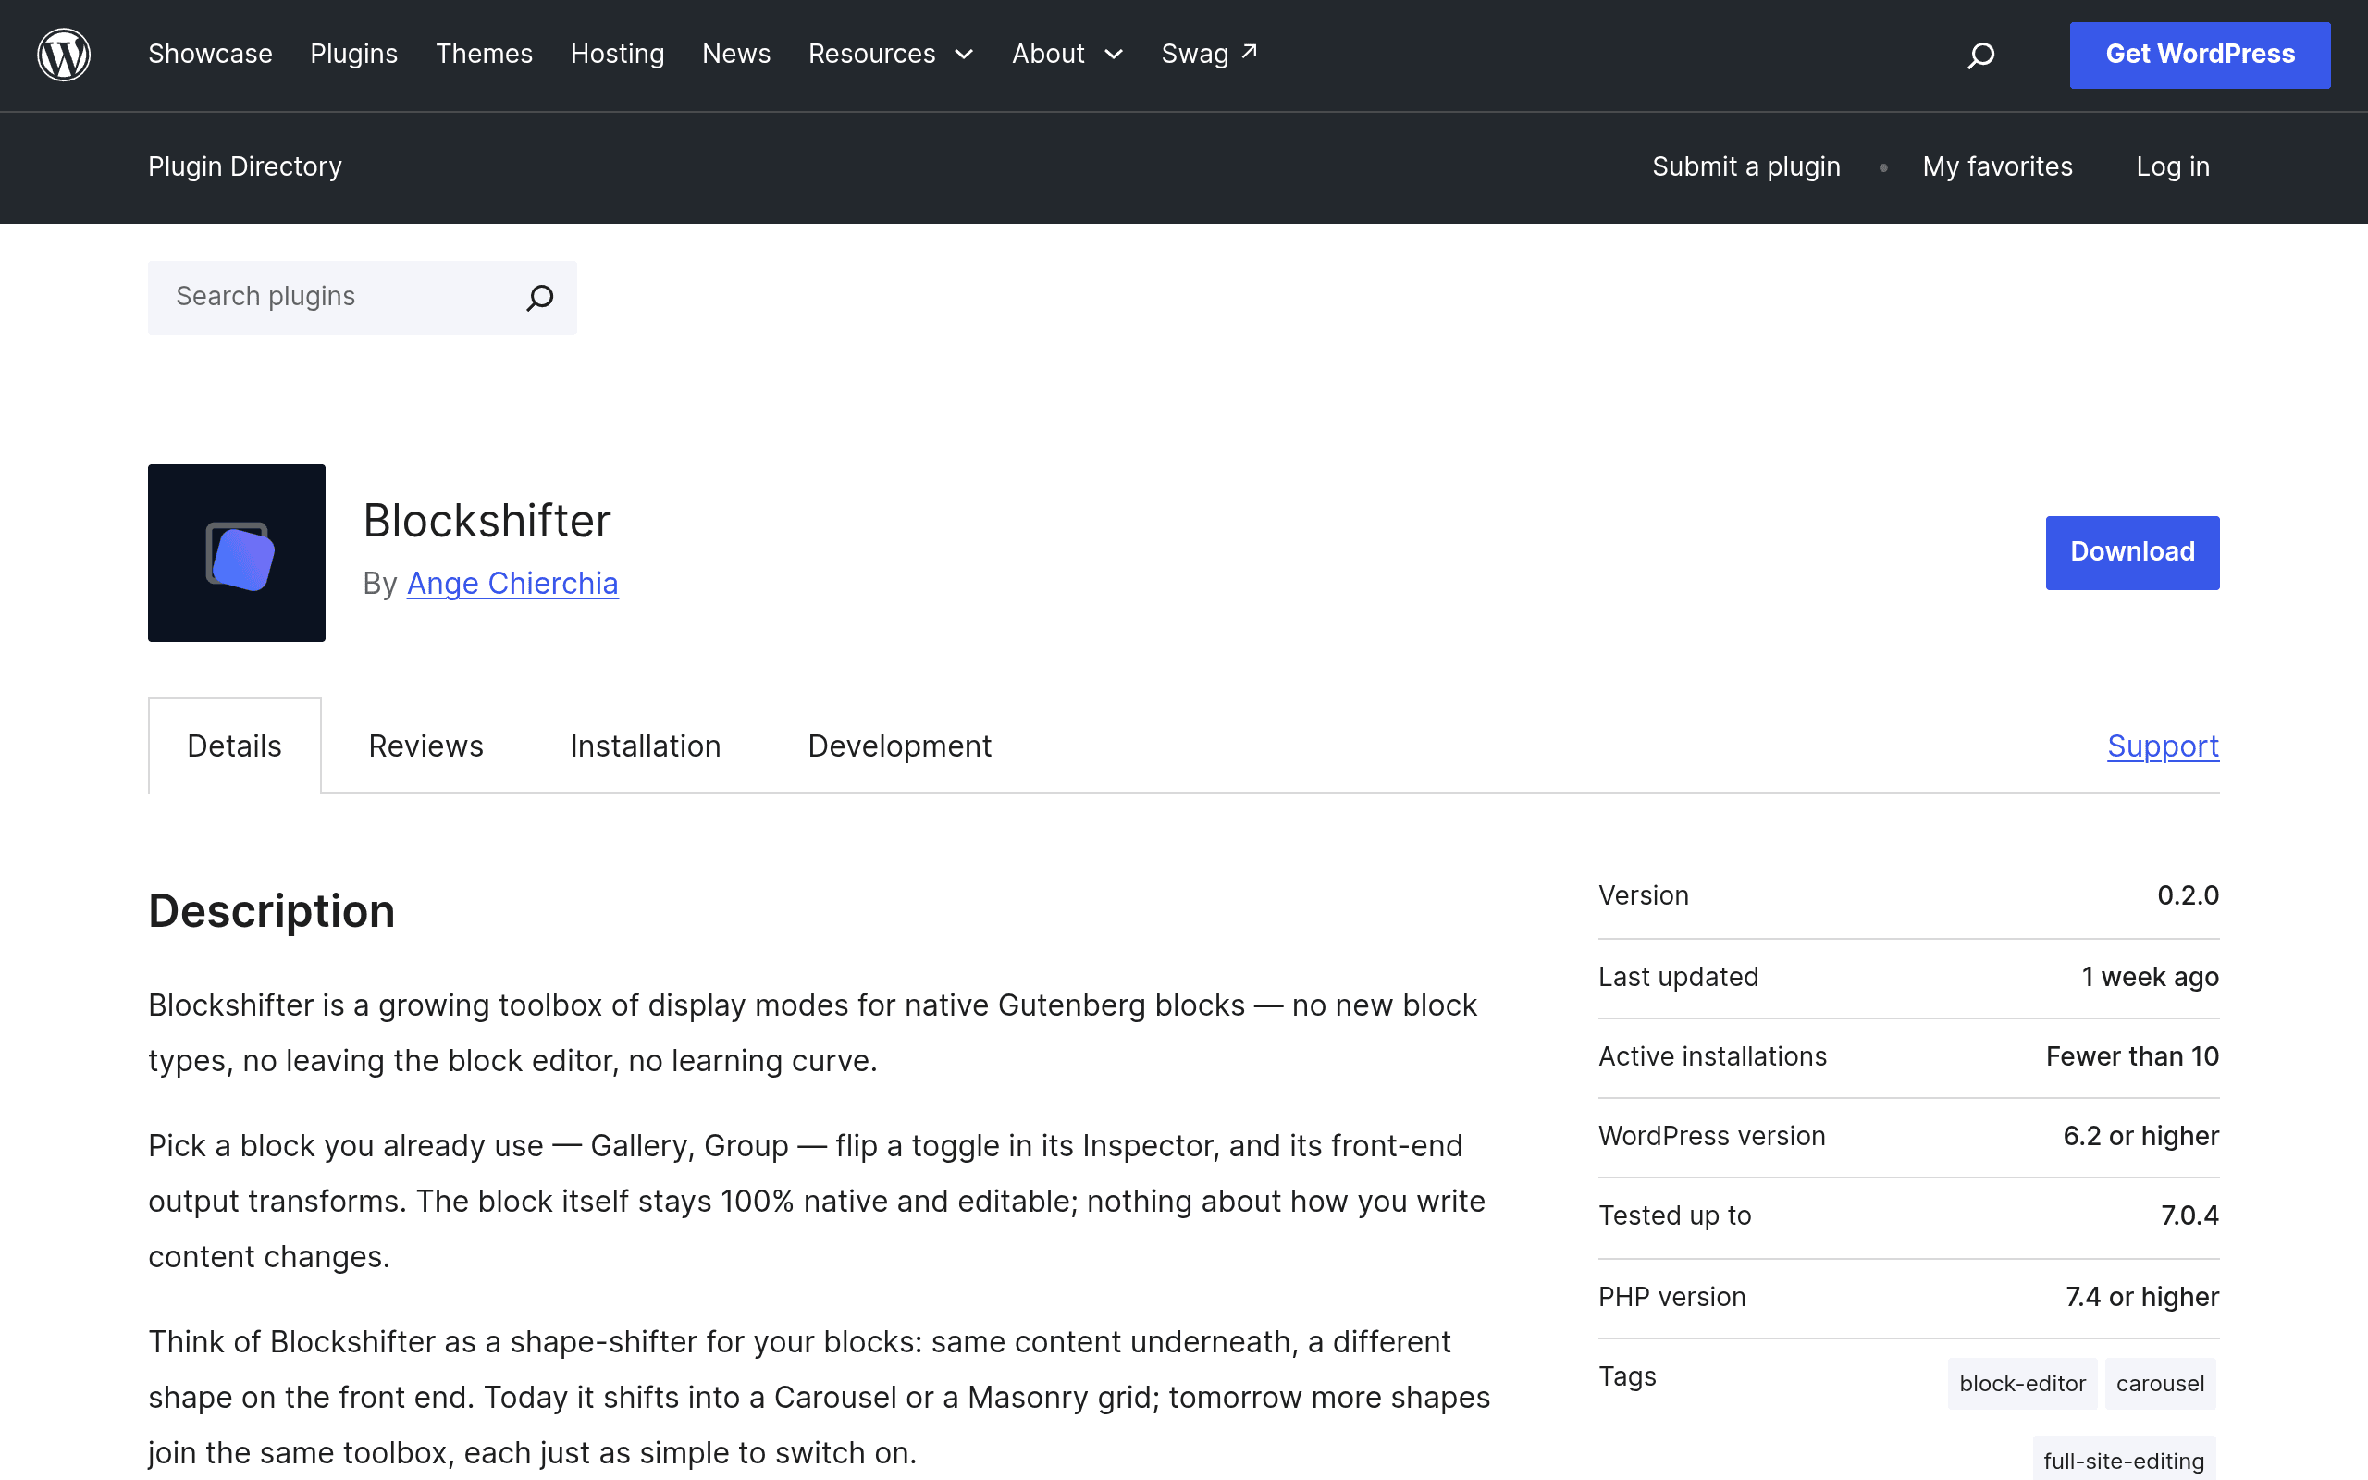Open the Support link
Screen dimensions: 2368x1480
pos(2164,746)
